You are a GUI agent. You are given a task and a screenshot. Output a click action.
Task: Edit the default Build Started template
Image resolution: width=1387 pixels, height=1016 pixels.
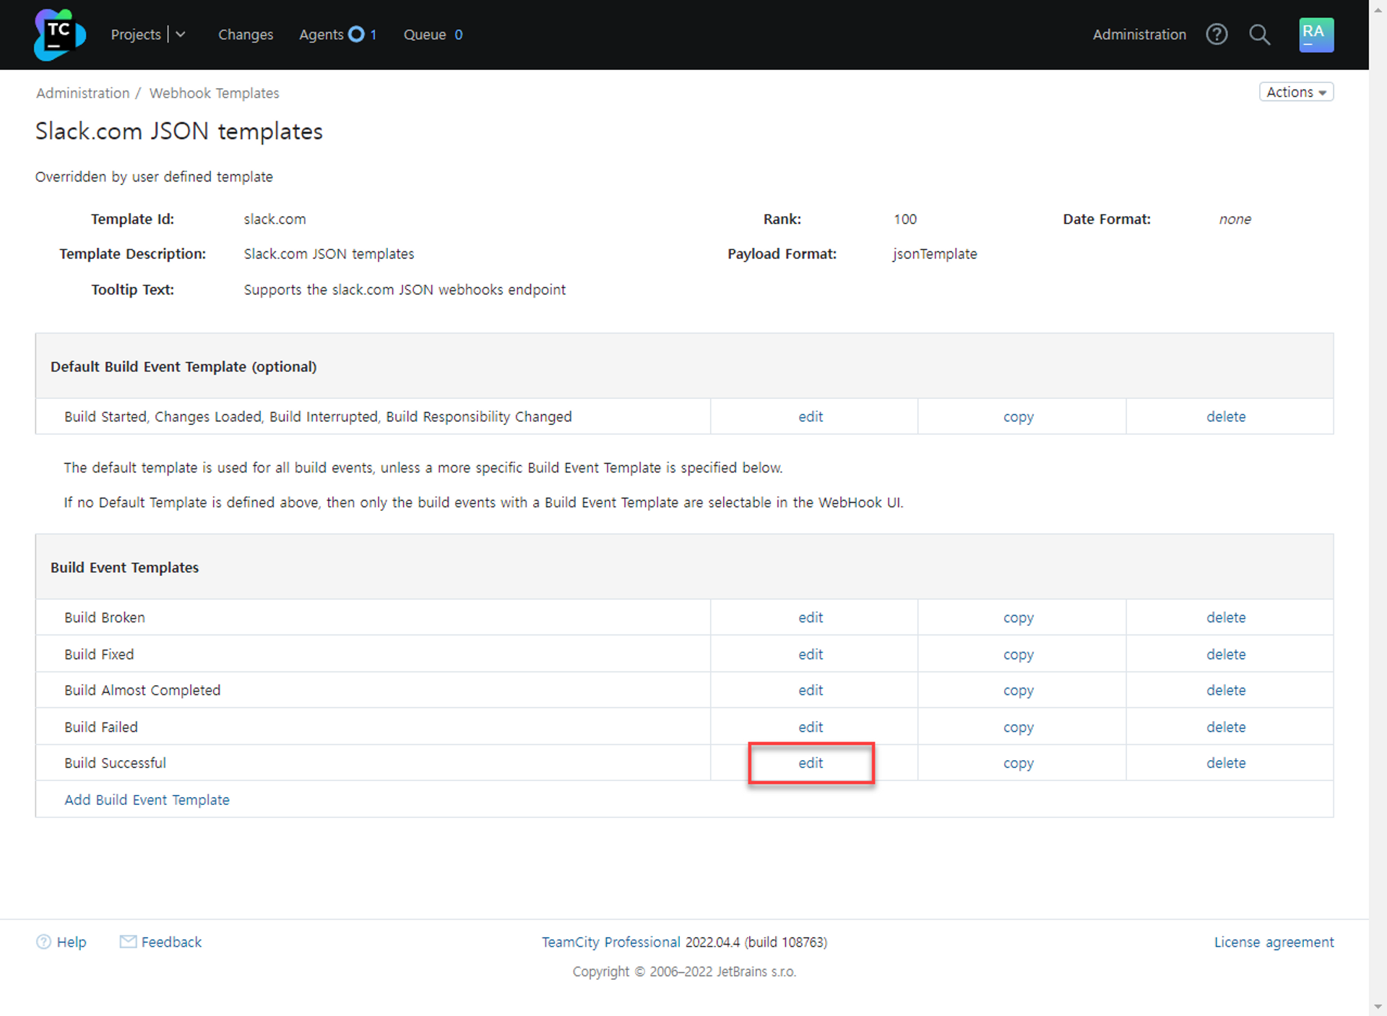(x=811, y=416)
